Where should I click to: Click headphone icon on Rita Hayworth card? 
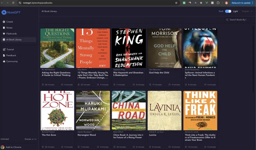[134, 85]
